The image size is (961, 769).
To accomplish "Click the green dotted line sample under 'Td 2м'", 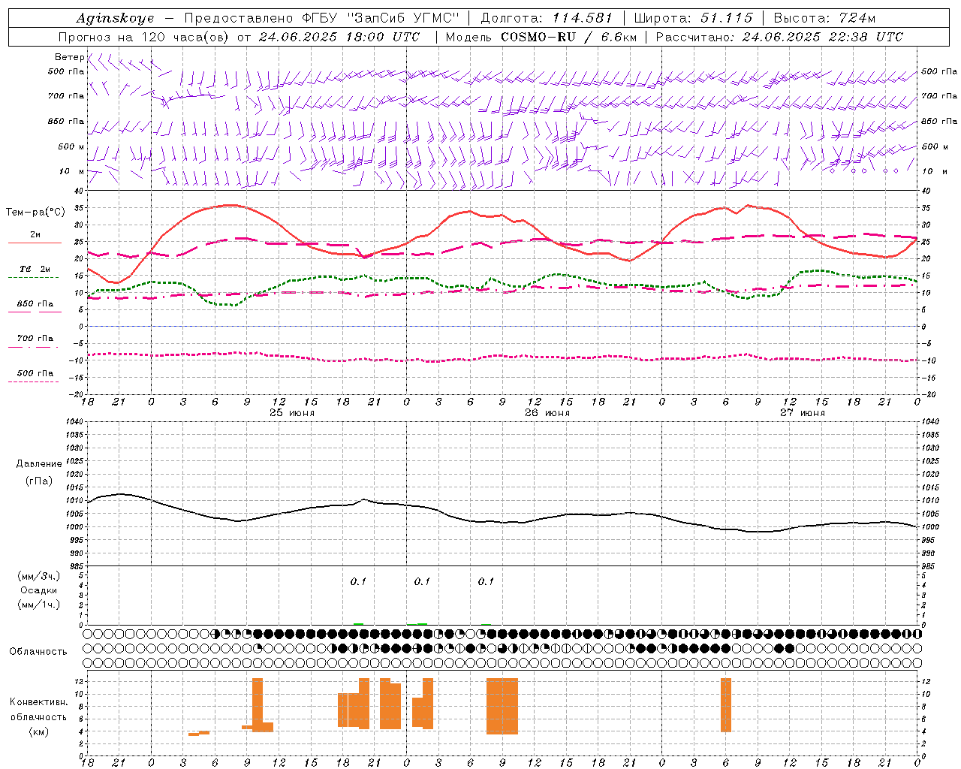I will pos(35,278).
